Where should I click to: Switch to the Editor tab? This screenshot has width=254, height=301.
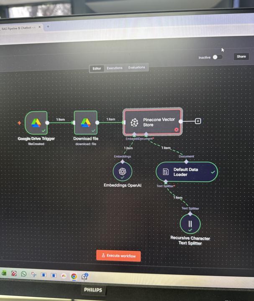(97, 69)
